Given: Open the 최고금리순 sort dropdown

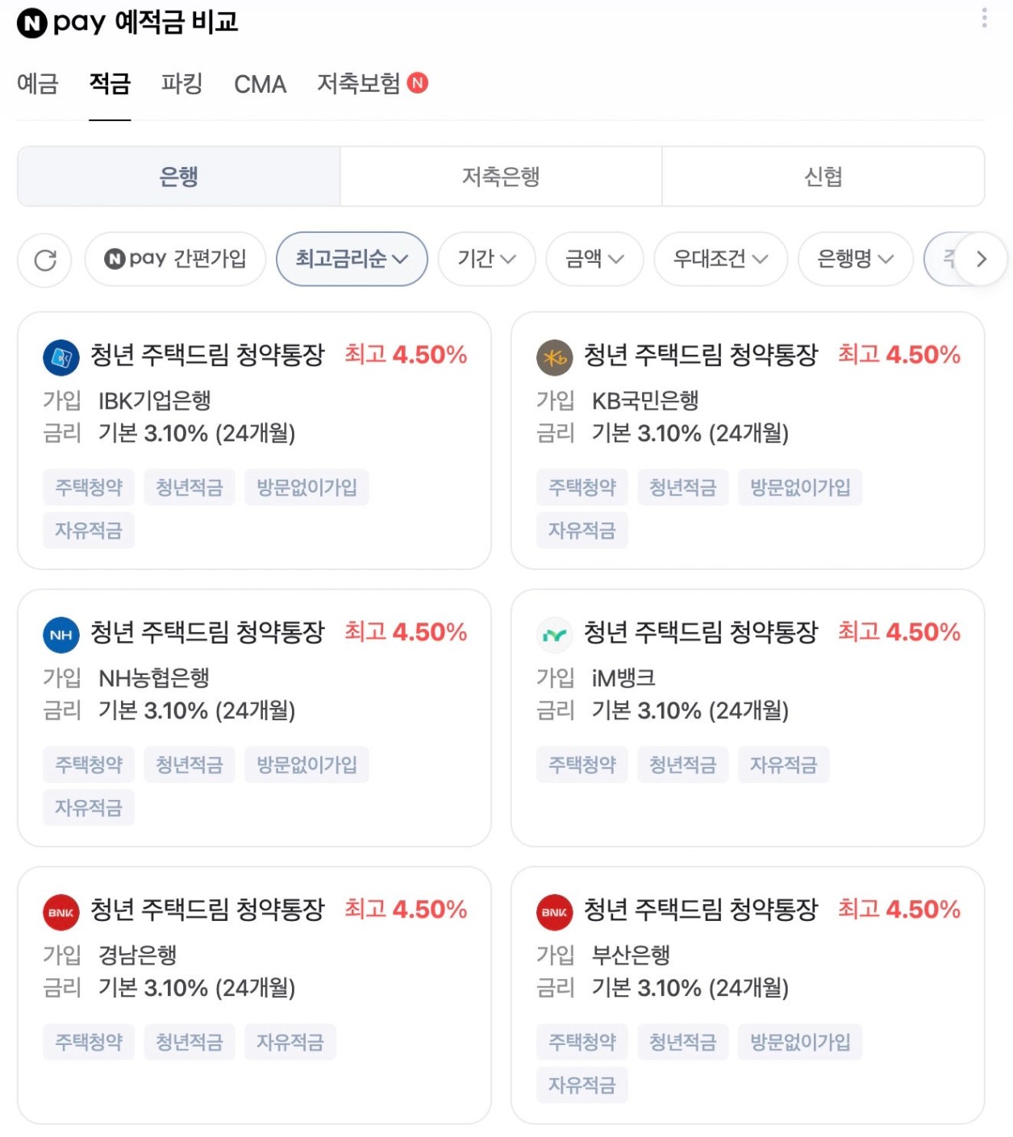Looking at the screenshot, I should [352, 260].
